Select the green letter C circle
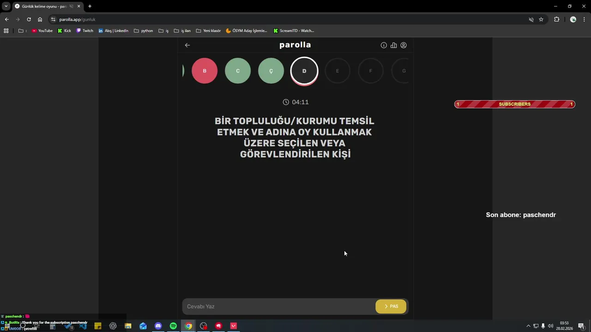Screen dimensions: 591x332 [x=238, y=71]
